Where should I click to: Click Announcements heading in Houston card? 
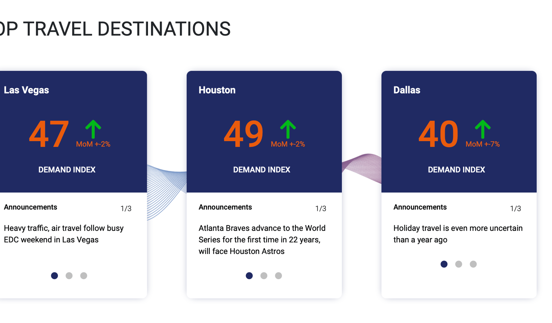point(225,207)
